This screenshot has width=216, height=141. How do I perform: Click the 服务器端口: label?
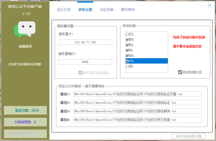pos(67,54)
